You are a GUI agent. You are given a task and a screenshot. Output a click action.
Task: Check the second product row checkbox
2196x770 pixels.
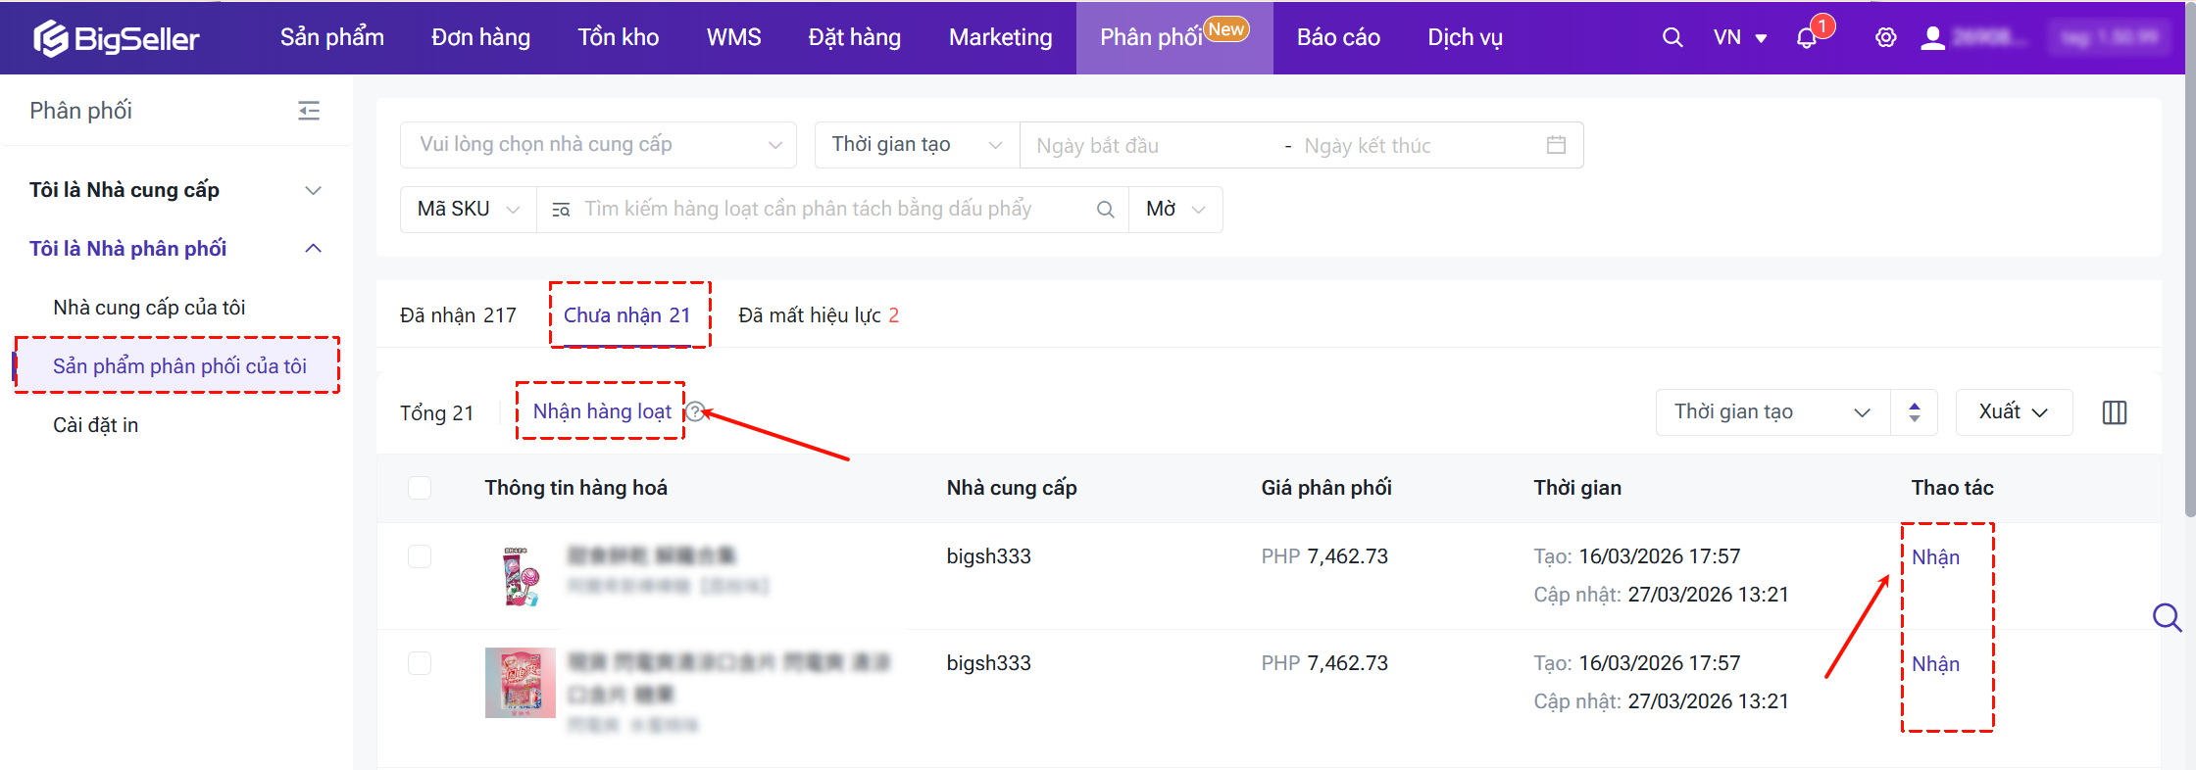tap(420, 663)
